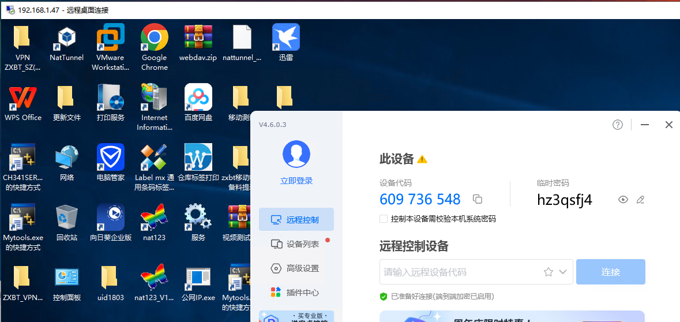Click the 请输入远程设备代码 input field
Viewport: 680px width, 322px height.
click(459, 272)
